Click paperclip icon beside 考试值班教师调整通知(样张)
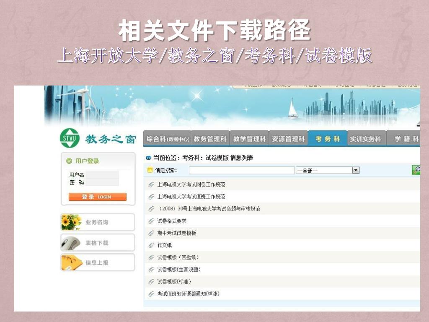This screenshot has width=429, height=322. tap(151, 294)
